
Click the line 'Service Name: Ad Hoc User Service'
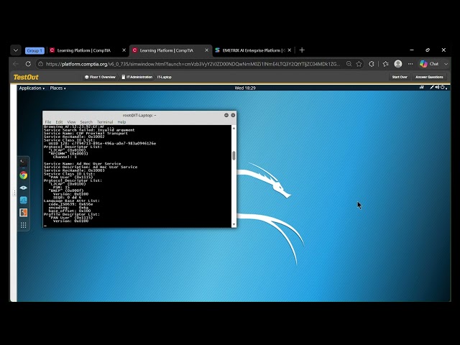82,164
